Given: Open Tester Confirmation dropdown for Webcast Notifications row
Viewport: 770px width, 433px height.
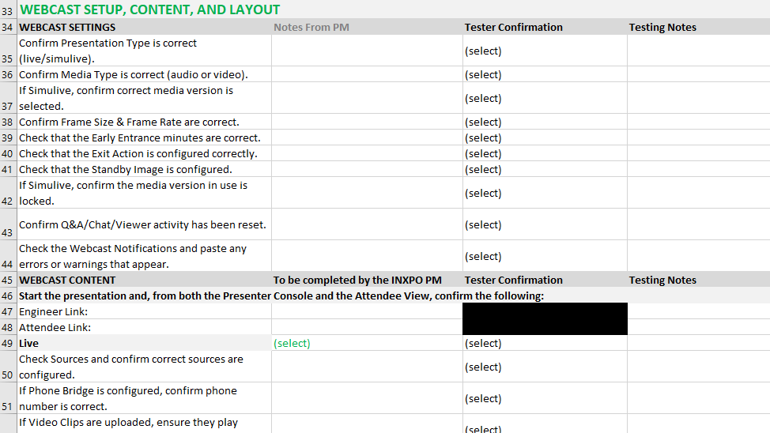Looking at the screenshot, I should point(483,257).
